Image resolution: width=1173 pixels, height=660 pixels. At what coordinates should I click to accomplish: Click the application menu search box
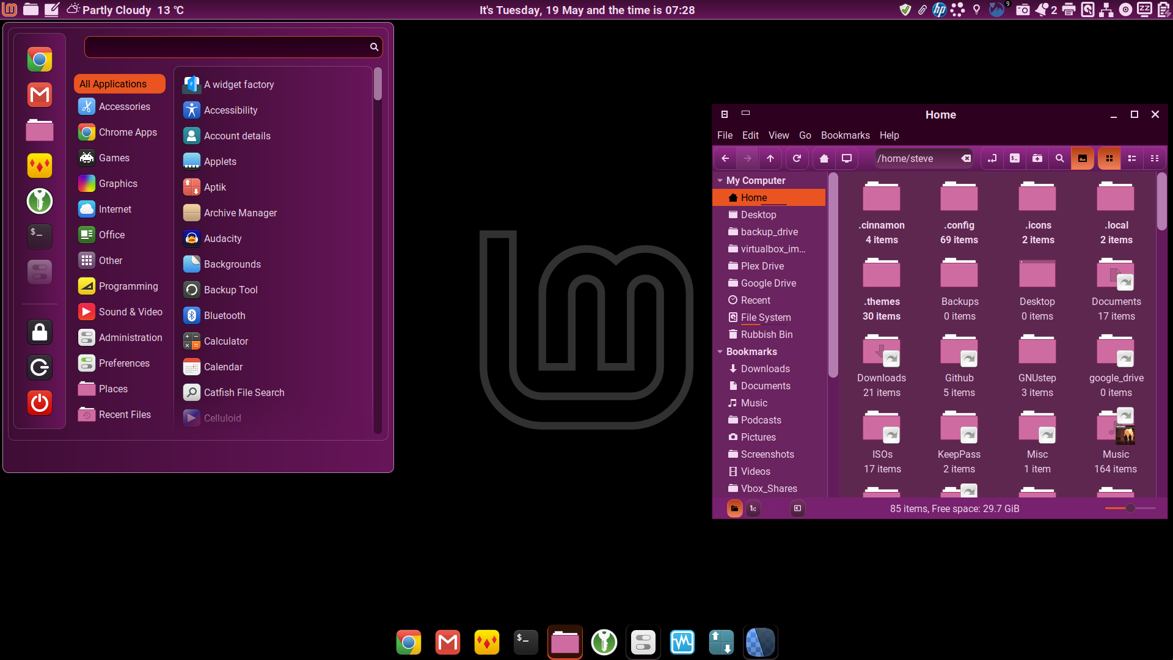point(233,46)
